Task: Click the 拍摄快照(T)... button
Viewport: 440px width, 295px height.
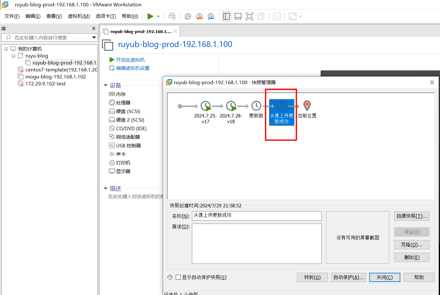Action: (x=412, y=216)
